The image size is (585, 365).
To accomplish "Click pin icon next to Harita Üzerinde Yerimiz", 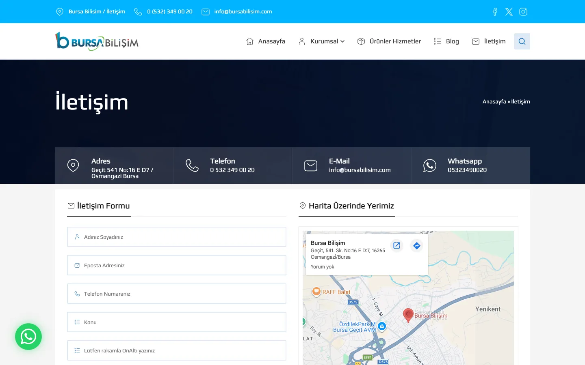I will point(303,206).
